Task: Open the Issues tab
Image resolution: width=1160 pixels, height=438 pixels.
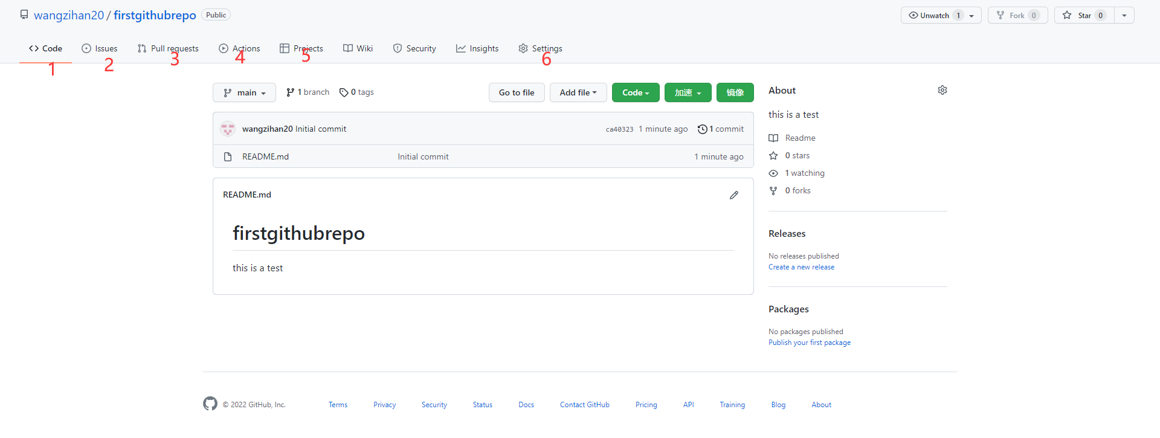Action: (x=100, y=48)
